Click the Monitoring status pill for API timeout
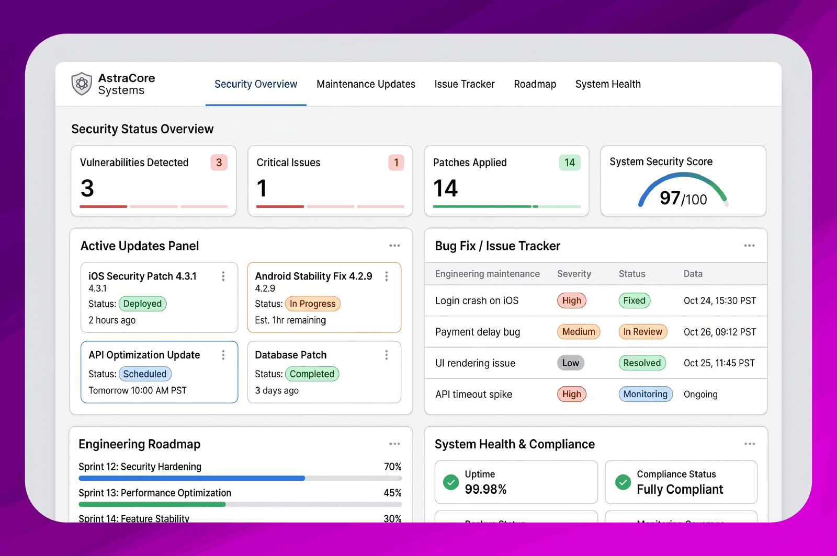 [x=646, y=394]
